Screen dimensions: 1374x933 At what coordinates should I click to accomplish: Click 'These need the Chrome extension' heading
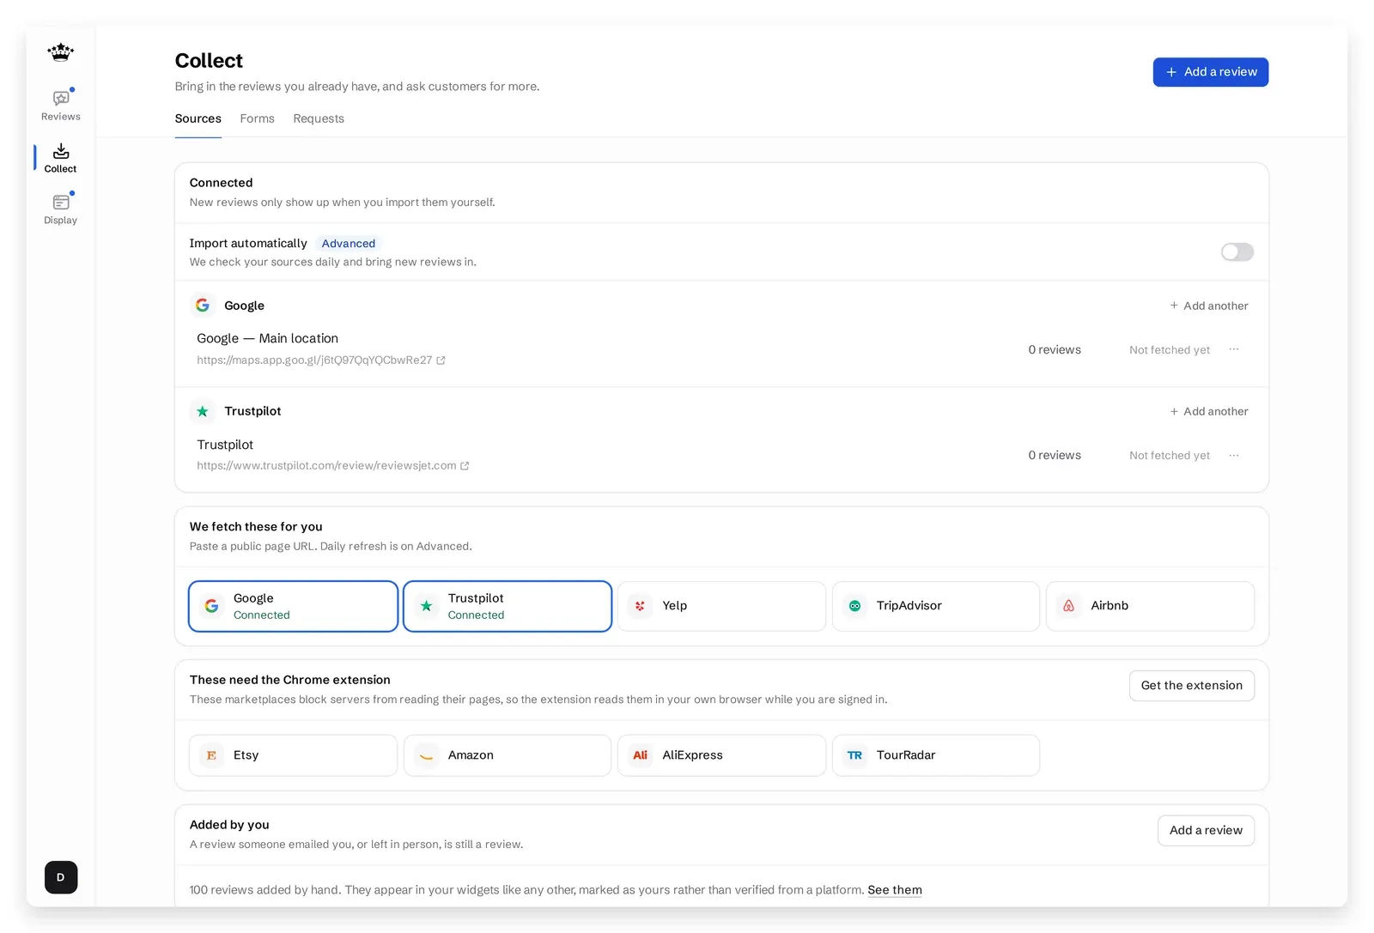[x=290, y=680]
